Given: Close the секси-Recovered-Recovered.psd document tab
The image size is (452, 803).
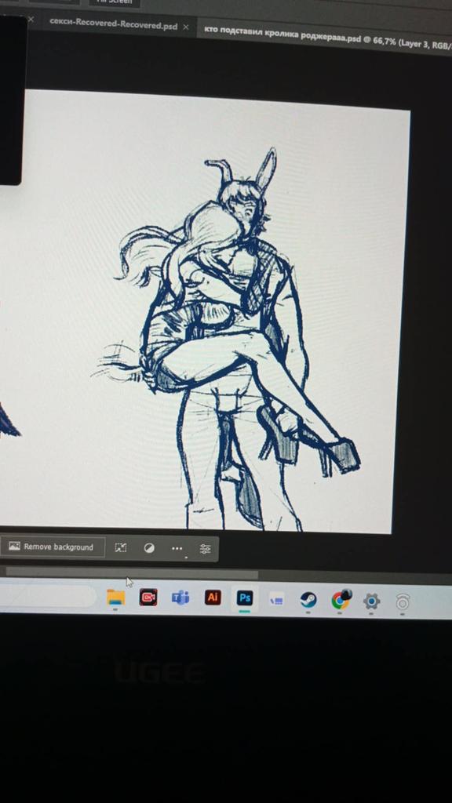Looking at the screenshot, I should click(185, 27).
